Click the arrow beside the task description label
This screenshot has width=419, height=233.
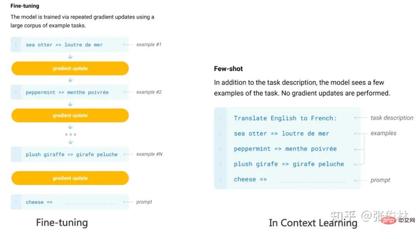(360, 118)
